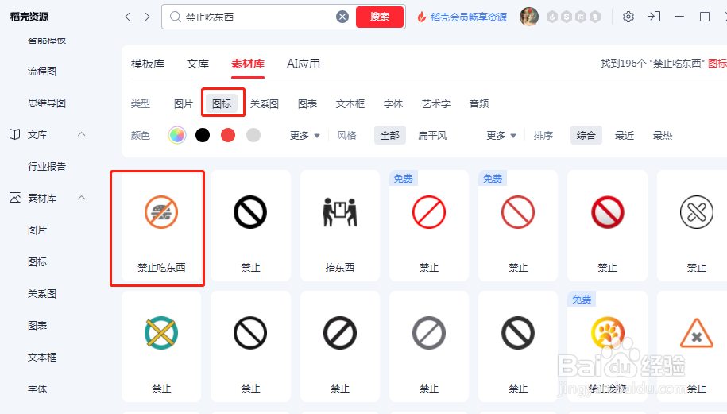The height and width of the screenshot is (414, 727).
Task: Pick the red color swatch
Action: pos(228,135)
